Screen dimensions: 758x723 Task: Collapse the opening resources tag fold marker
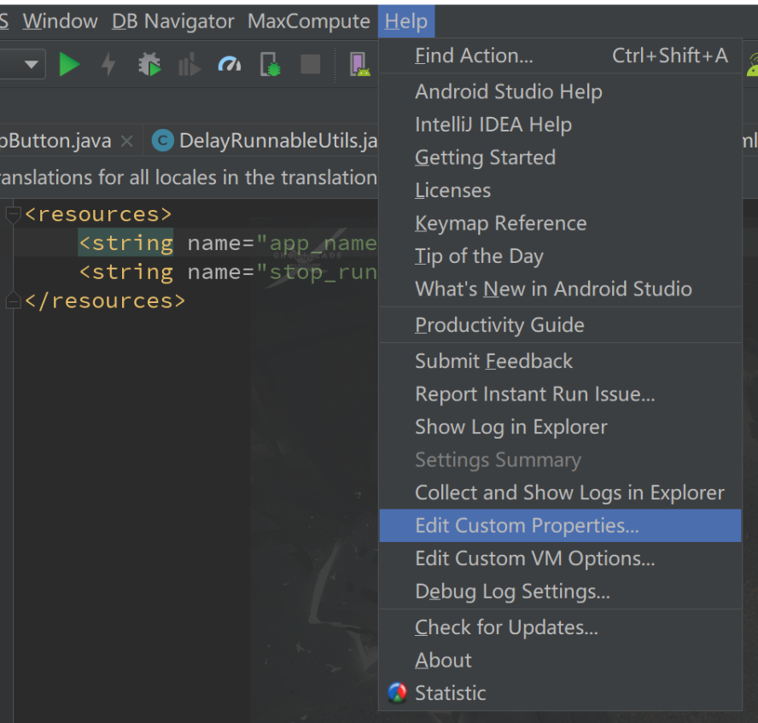point(13,213)
